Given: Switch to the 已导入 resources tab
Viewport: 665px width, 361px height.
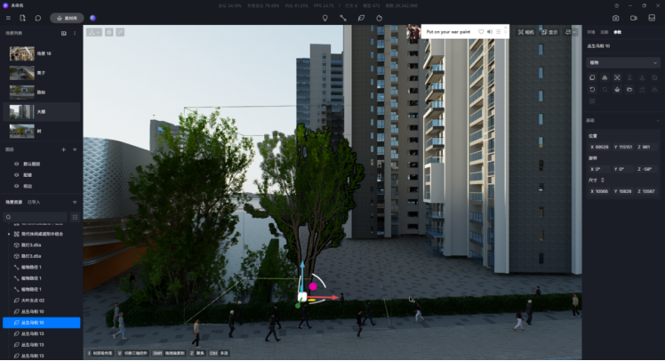Looking at the screenshot, I should point(34,202).
